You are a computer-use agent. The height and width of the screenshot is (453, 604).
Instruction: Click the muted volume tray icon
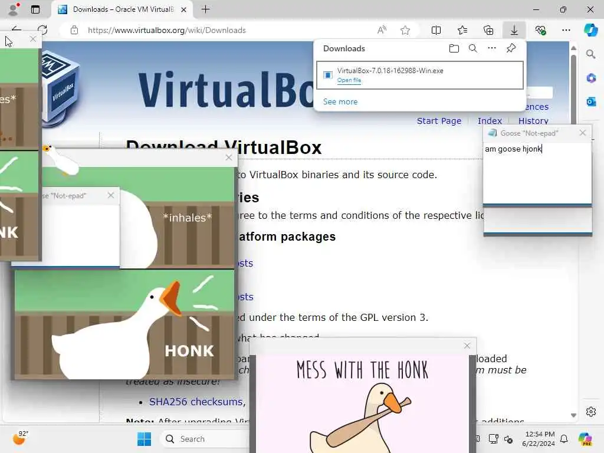(x=508, y=439)
